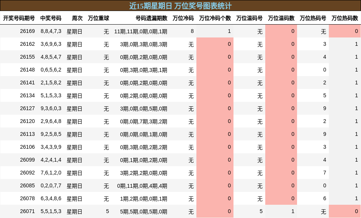This screenshot has width=361, height=218.
Task: Click omission cell 11期,11期,0期,0期,1期
Action: (141, 31)
